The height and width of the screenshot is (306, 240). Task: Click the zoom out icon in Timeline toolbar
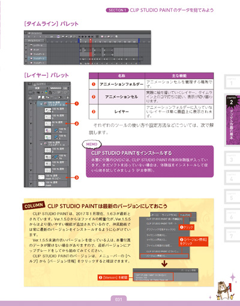(x=71, y=37)
